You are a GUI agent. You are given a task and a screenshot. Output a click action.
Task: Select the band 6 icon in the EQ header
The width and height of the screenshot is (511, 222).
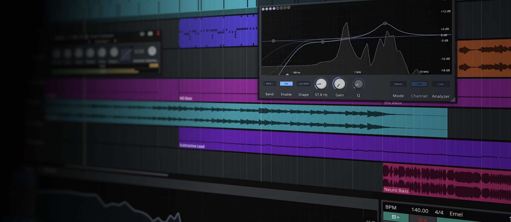pos(281,8)
